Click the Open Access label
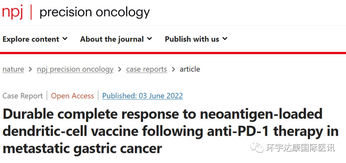346x163 pixels. pos(72,96)
